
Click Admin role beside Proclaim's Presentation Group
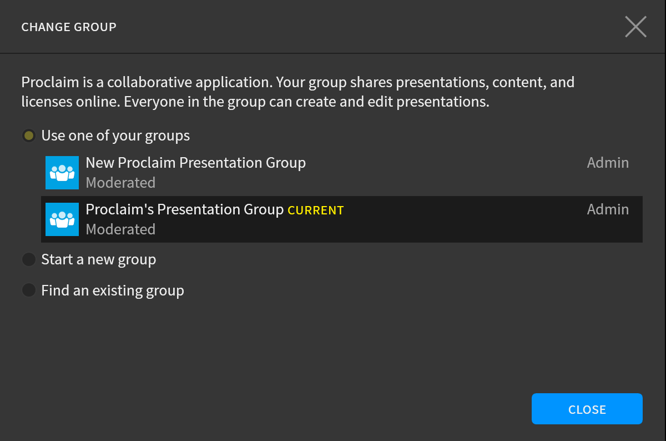point(608,209)
